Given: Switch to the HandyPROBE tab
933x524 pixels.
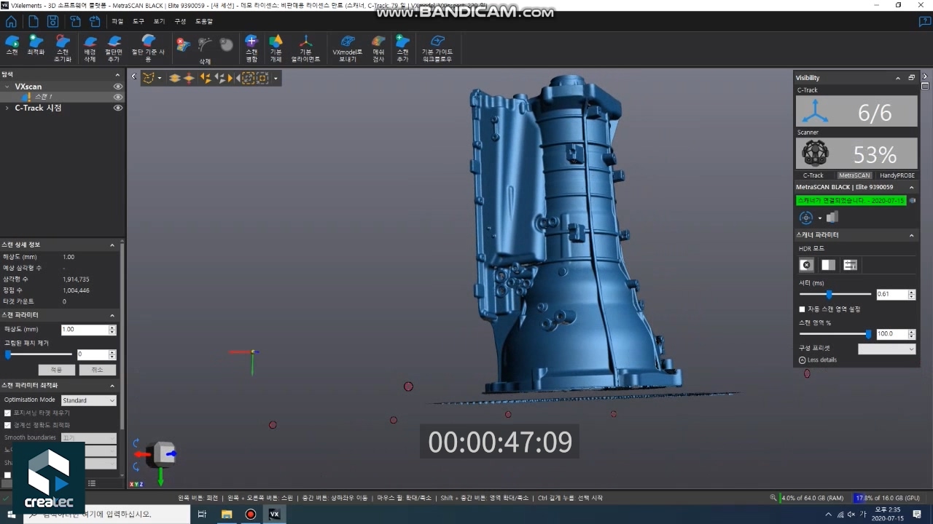Looking at the screenshot, I should pyautogui.click(x=897, y=175).
